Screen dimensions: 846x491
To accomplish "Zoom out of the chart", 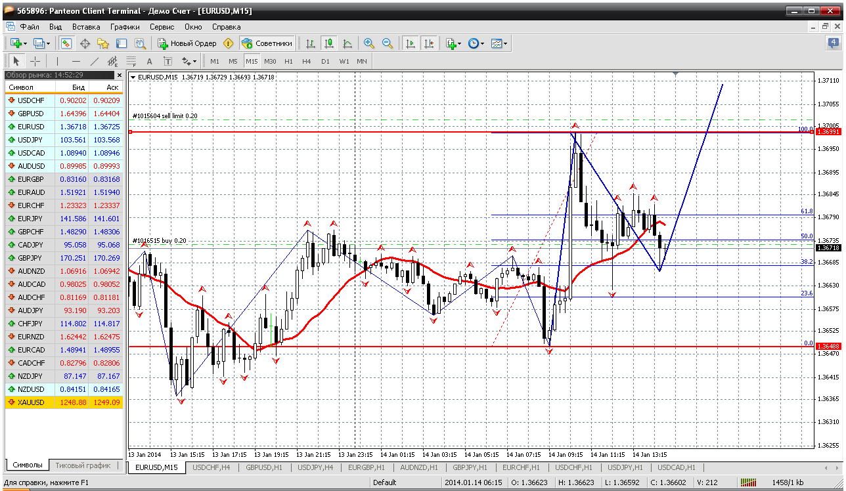I will tap(388, 43).
